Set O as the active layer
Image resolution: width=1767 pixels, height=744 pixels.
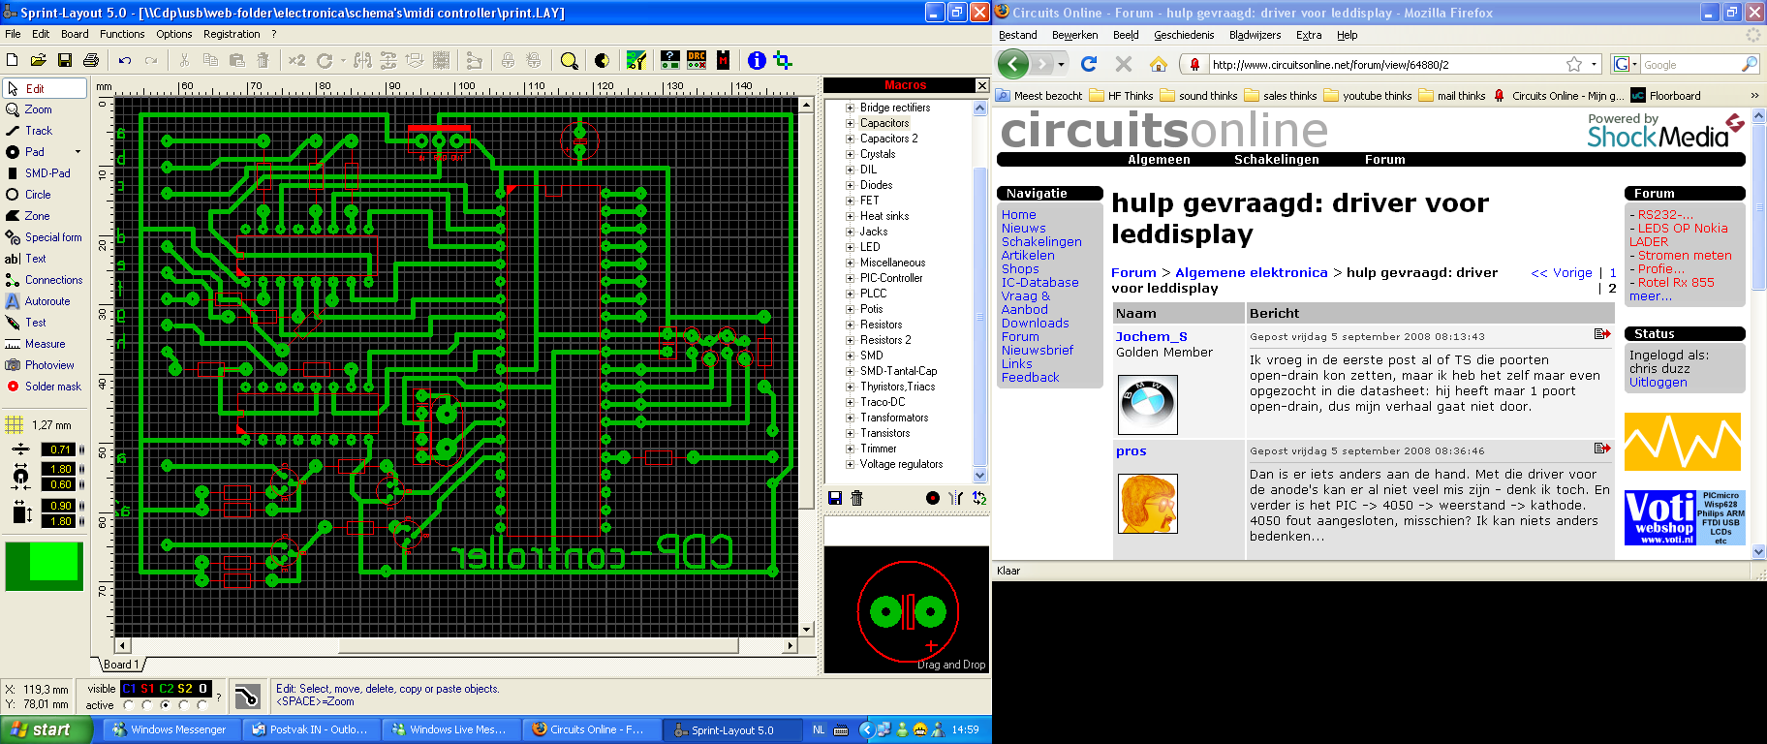coord(202,705)
